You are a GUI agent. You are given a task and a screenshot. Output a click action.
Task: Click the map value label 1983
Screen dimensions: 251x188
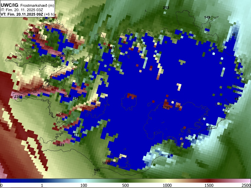pyautogui.click(x=34, y=33)
